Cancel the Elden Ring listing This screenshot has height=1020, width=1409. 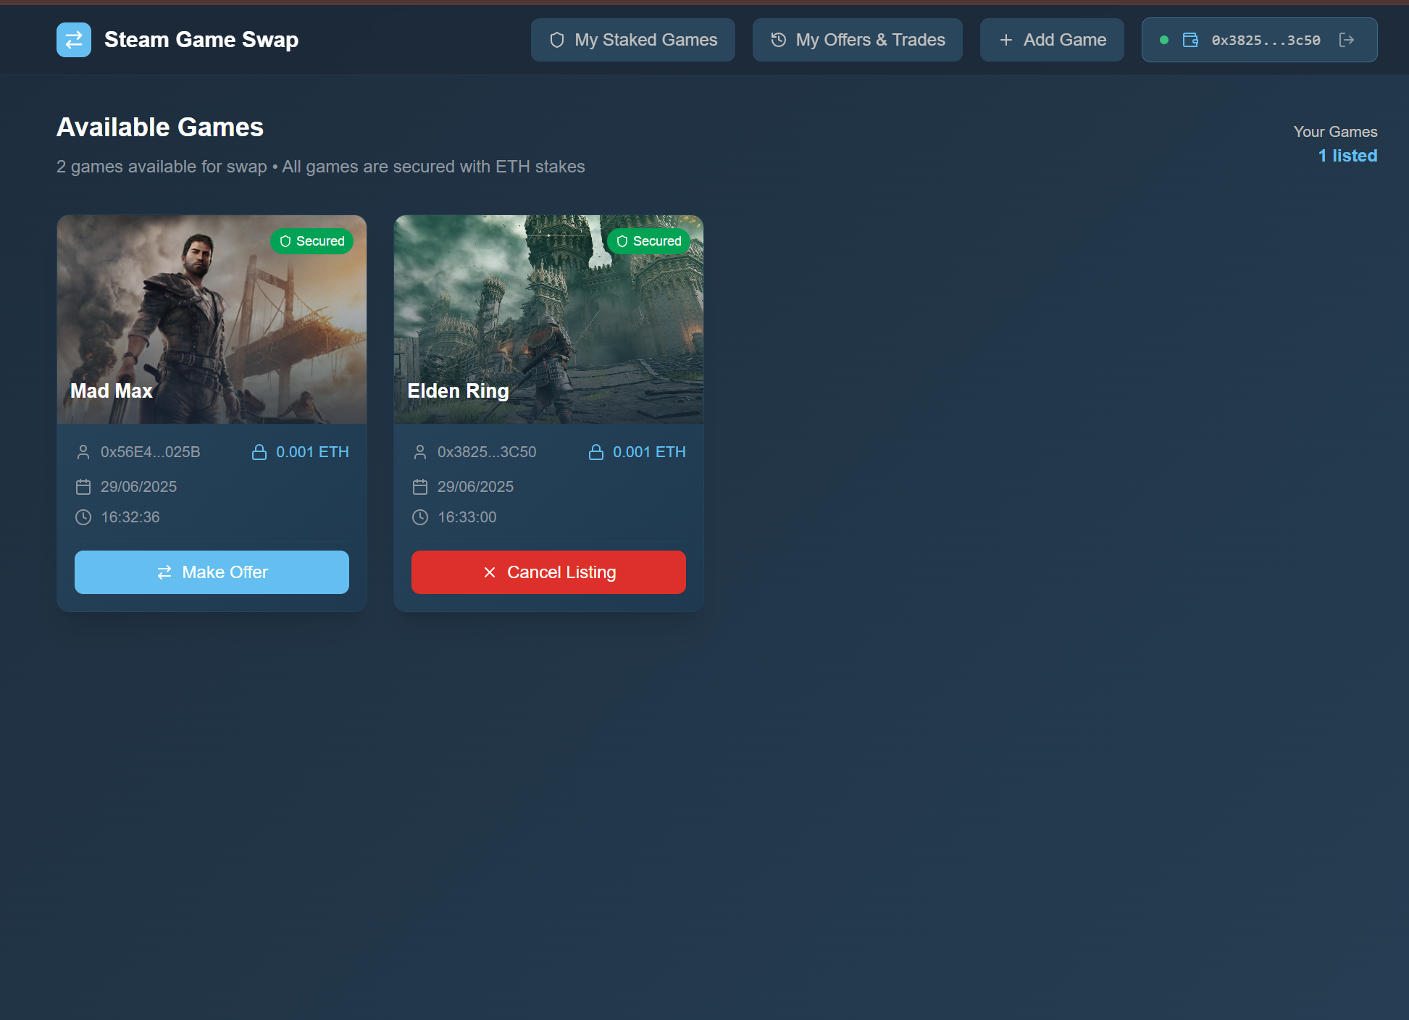pyautogui.click(x=548, y=572)
